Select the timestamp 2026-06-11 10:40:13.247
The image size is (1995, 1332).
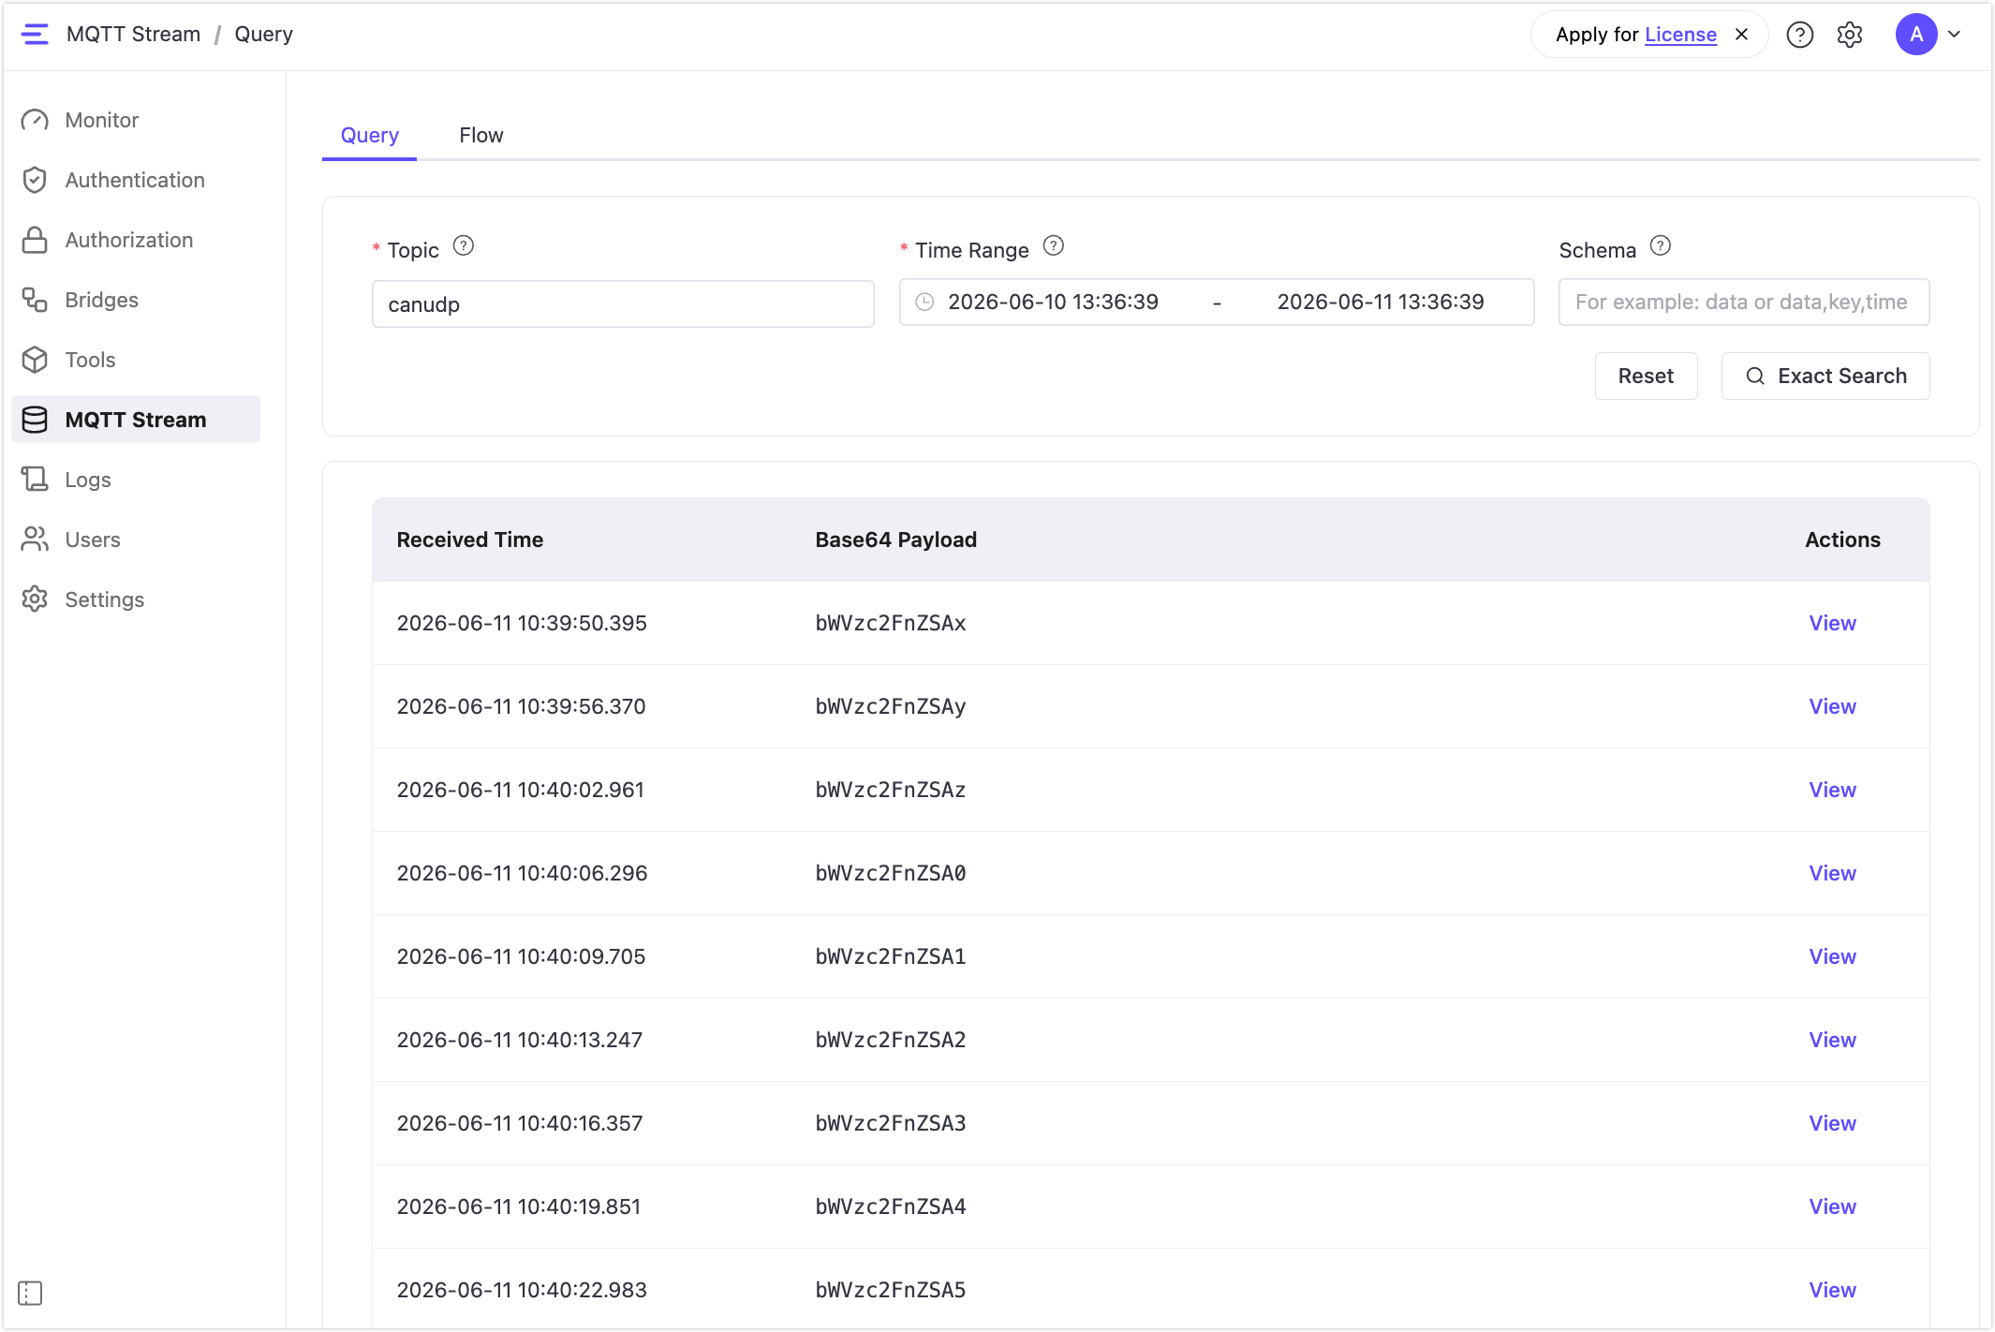[x=520, y=1040]
